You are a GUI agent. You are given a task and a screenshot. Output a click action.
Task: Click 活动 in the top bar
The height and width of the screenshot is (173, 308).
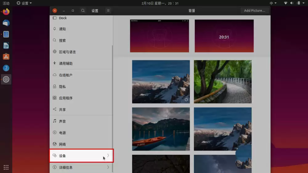tap(6, 3)
